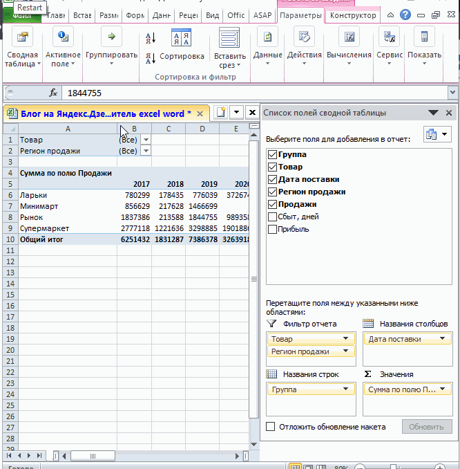Click the Группировать green arrow icon
The image size is (460, 469).
coord(111,37)
